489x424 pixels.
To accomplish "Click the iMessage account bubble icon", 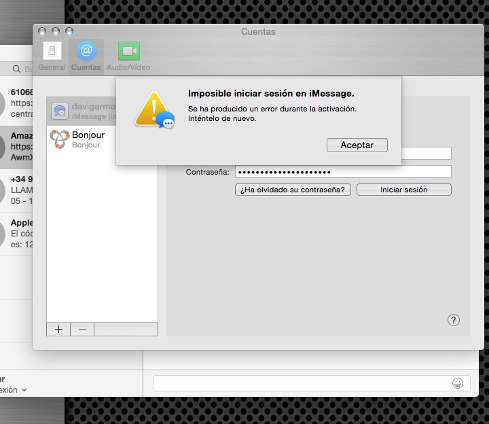I will pos(60,111).
